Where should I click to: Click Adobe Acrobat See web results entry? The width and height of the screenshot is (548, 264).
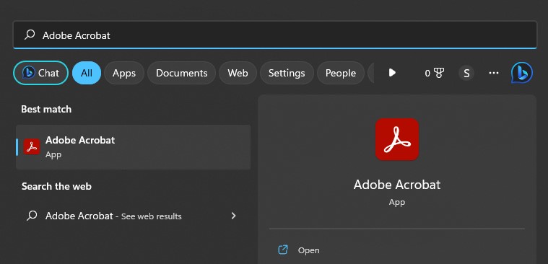point(133,216)
